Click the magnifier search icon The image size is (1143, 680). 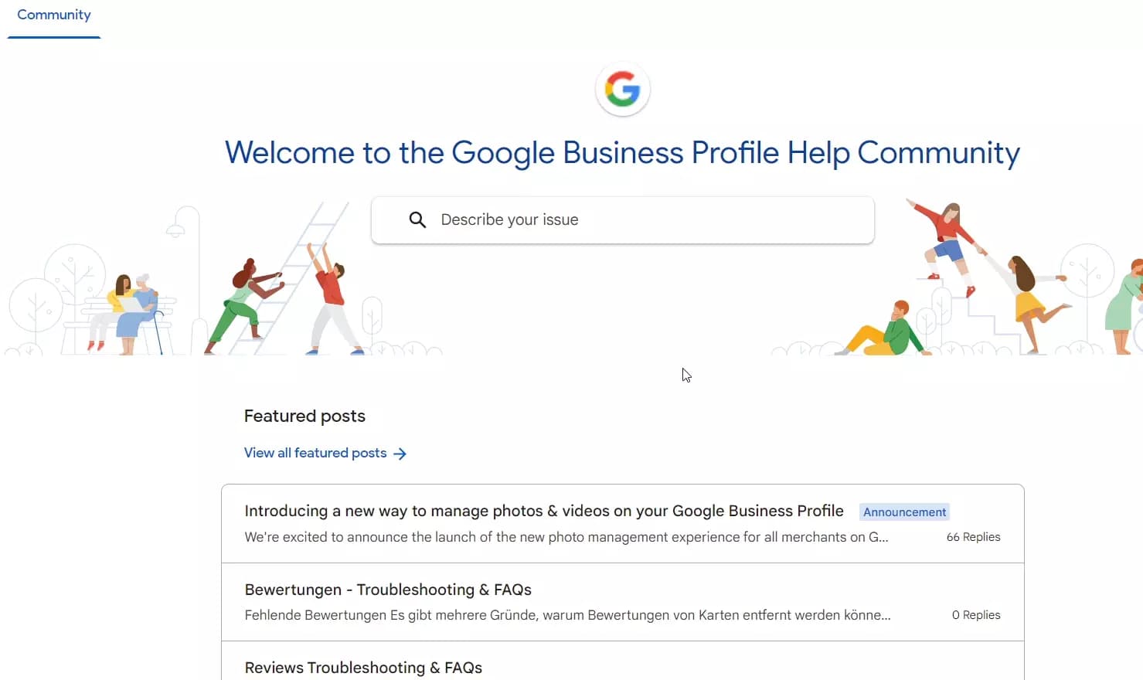tap(417, 220)
